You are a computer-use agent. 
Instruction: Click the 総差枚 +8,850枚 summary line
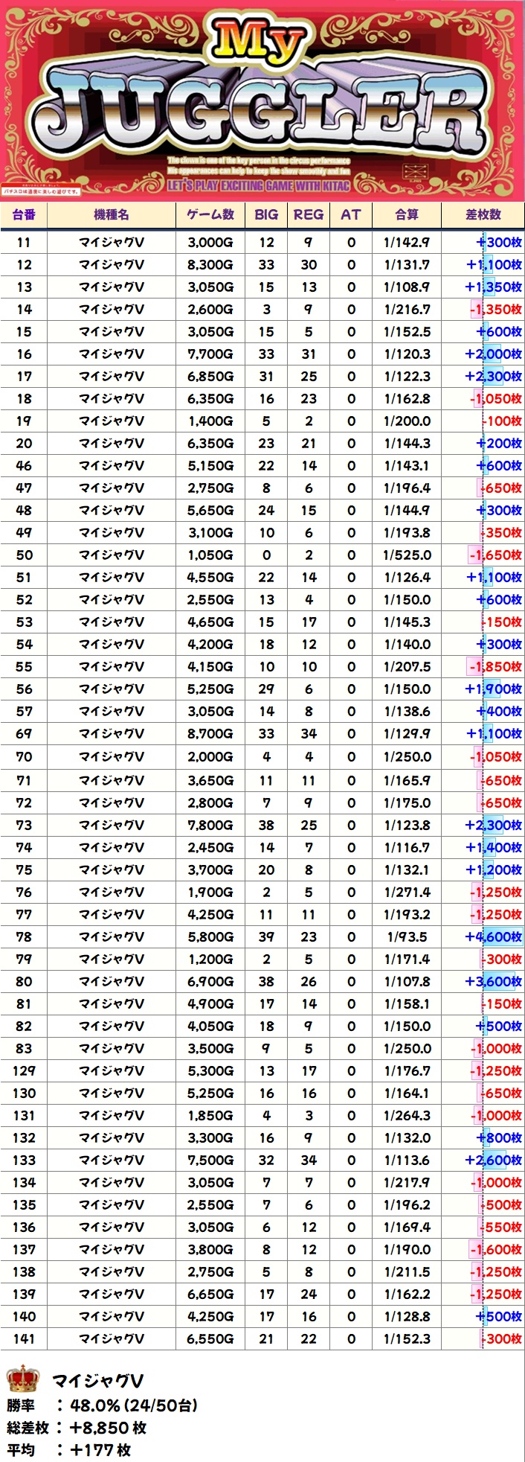click(x=77, y=1428)
